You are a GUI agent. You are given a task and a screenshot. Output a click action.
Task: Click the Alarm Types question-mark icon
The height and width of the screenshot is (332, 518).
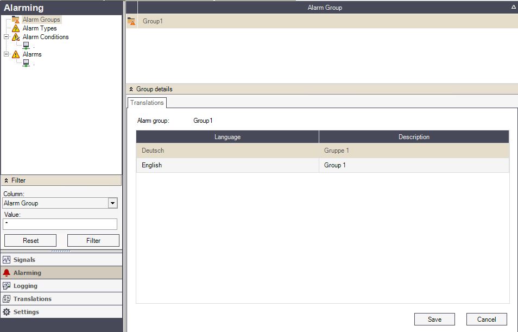pyautogui.click(x=16, y=28)
